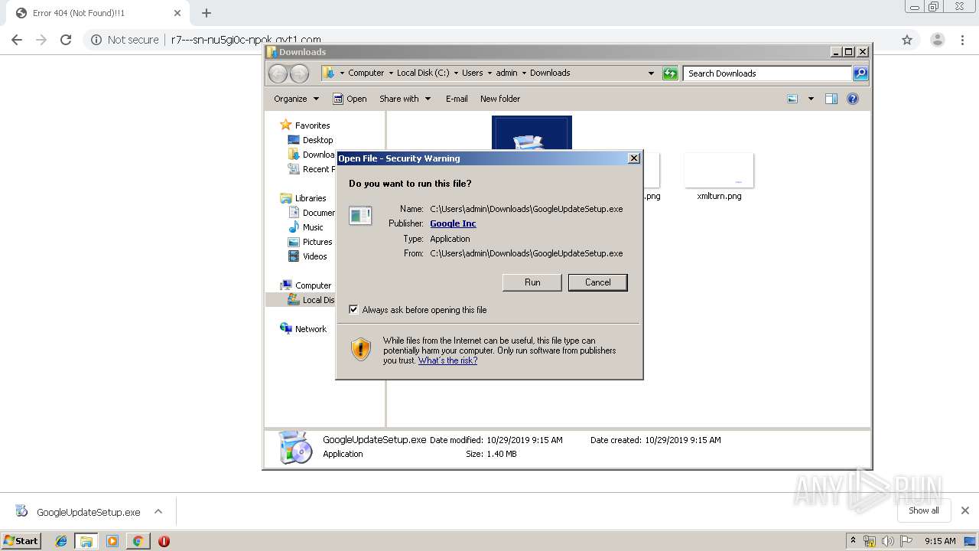Viewport: 979px width, 551px height.
Task: Expand the GoogleUpdateSetup.exe download options arrow
Action: (x=158, y=512)
